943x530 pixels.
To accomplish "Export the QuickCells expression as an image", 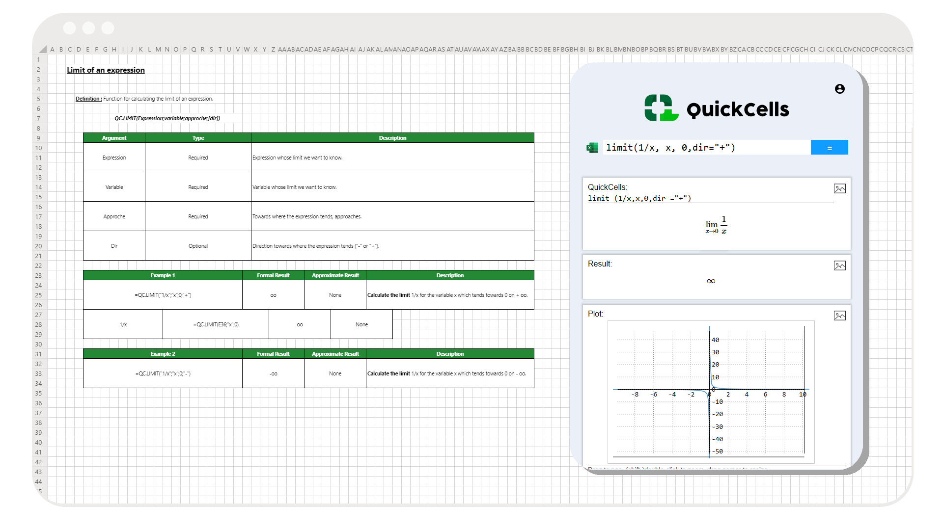I will coord(840,188).
